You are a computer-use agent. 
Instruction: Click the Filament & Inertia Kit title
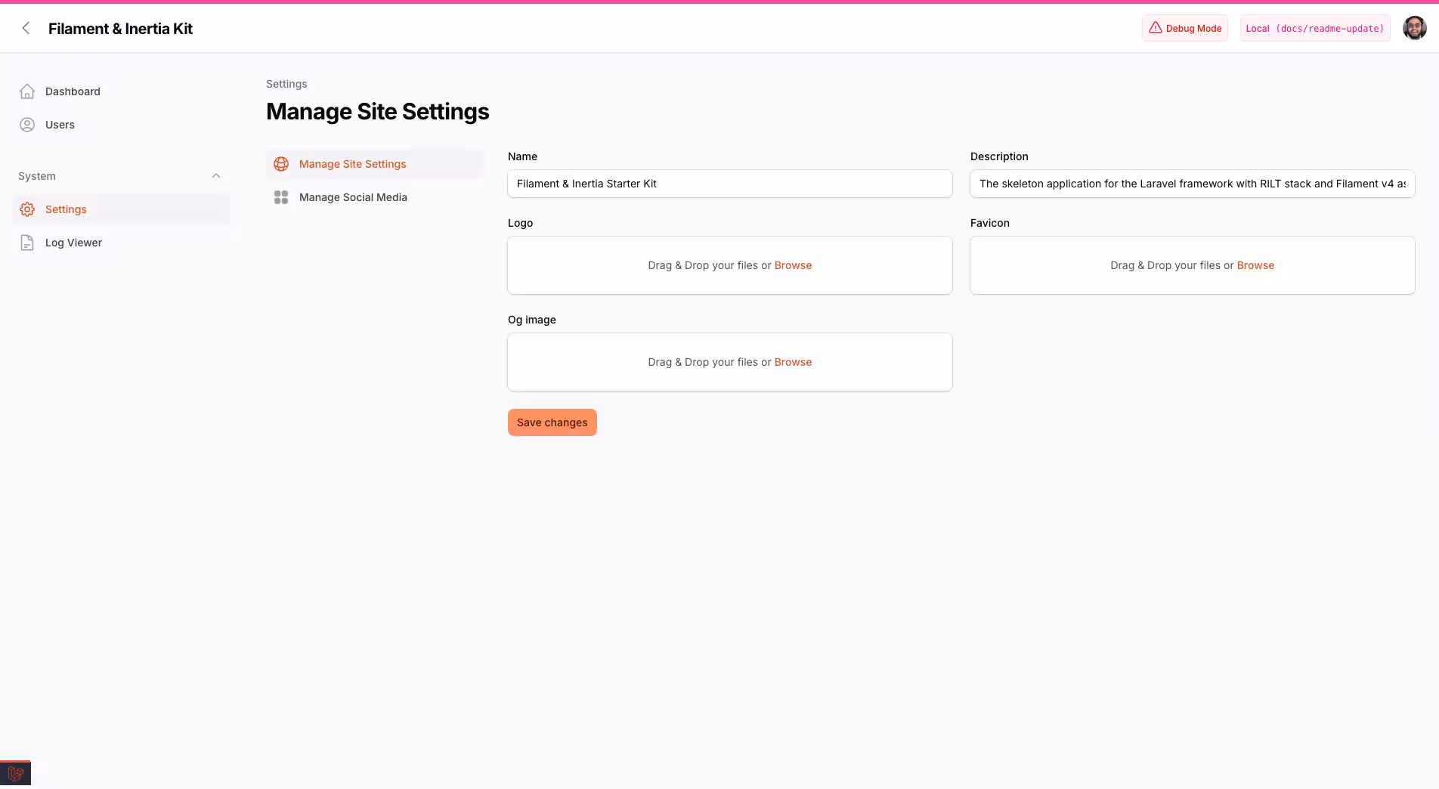click(x=120, y=29)
